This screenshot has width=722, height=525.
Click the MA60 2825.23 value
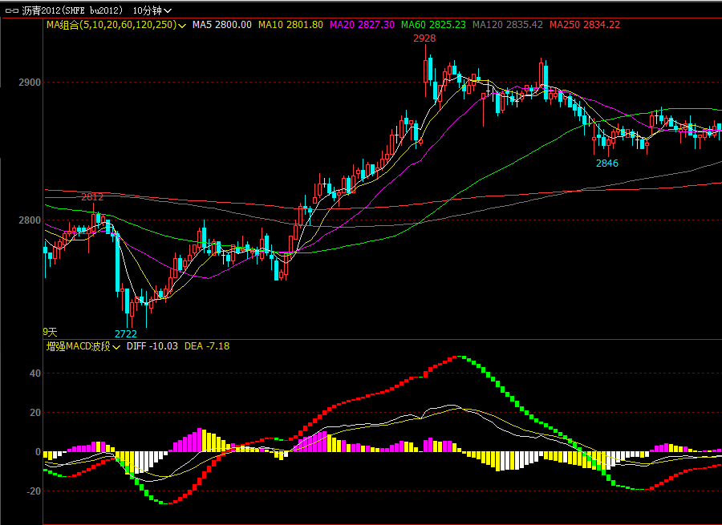433,25
